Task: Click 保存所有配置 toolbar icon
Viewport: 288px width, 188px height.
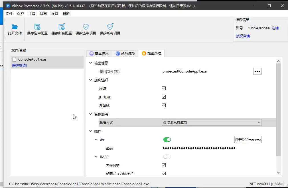Action: (62, 27)
